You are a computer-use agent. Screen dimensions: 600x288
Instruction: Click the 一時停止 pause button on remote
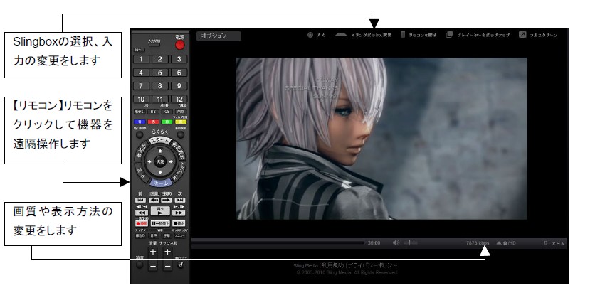pyautogui.click(x=160, y=223)
